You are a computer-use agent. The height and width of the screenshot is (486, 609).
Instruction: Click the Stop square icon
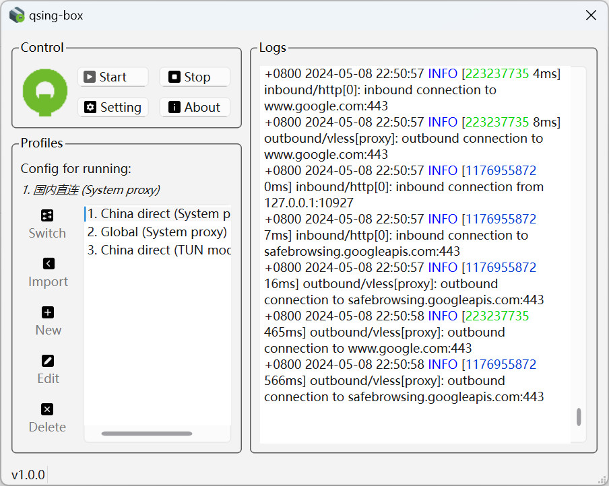(174, 77)
